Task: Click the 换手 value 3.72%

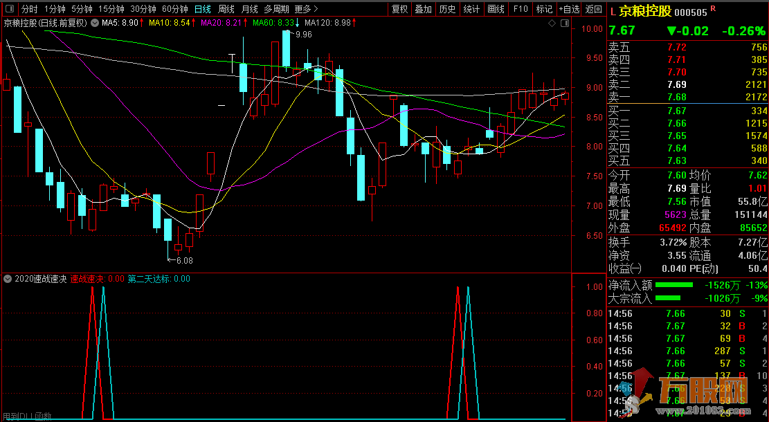Action: tap(673, 242)
